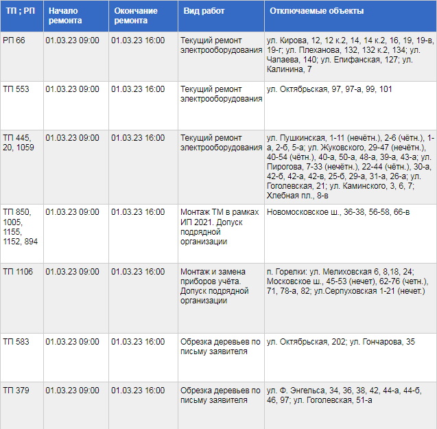Click the "ТП 1106" cell

tap(18, 272)
